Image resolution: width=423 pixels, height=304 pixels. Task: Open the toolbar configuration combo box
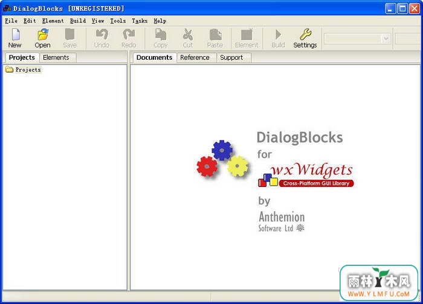point(357,39)
